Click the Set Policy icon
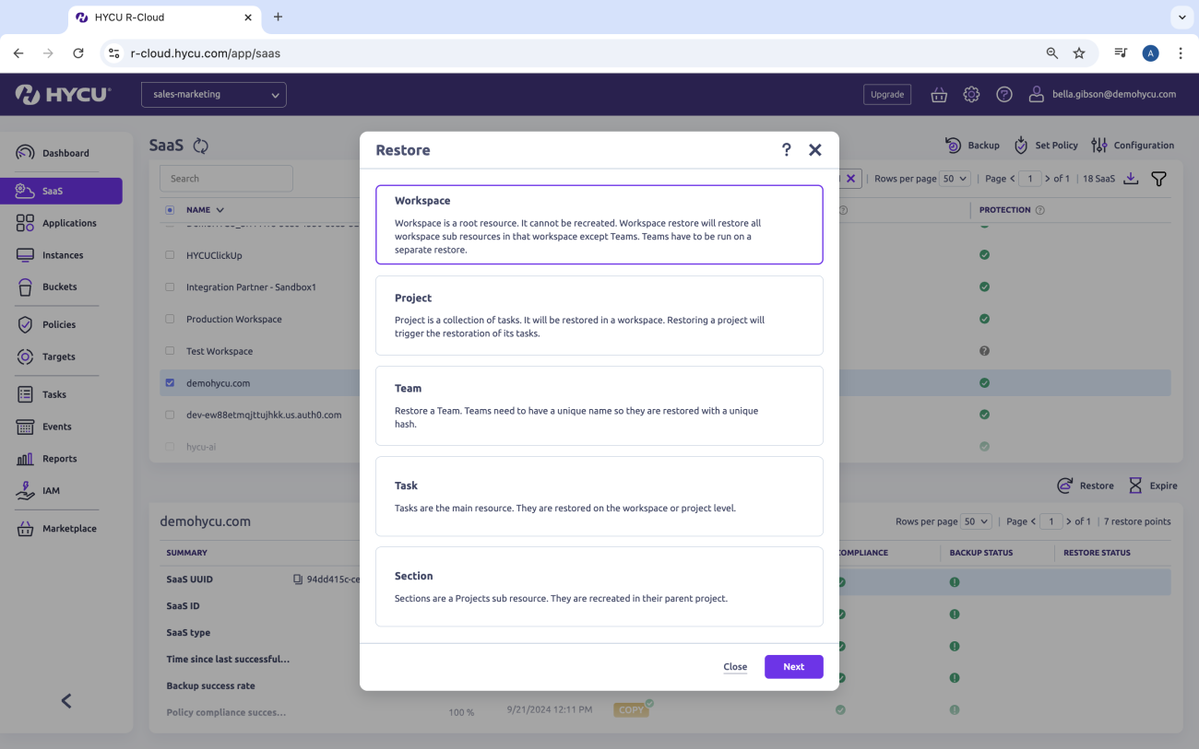 (x=1020, y=145)
